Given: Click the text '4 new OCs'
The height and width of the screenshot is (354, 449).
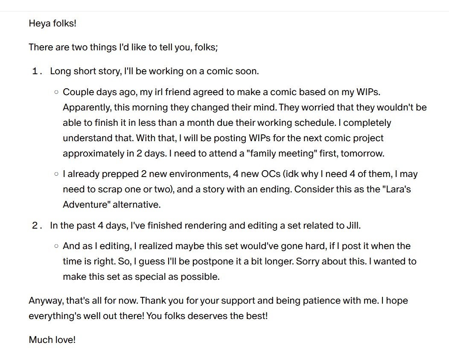Looking at the screenshot, I should tap(257, 174).
